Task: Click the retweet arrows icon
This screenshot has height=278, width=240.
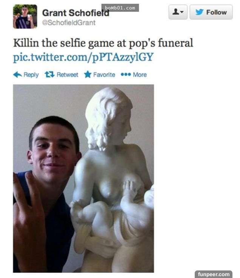Action: (x=49, y=75)
